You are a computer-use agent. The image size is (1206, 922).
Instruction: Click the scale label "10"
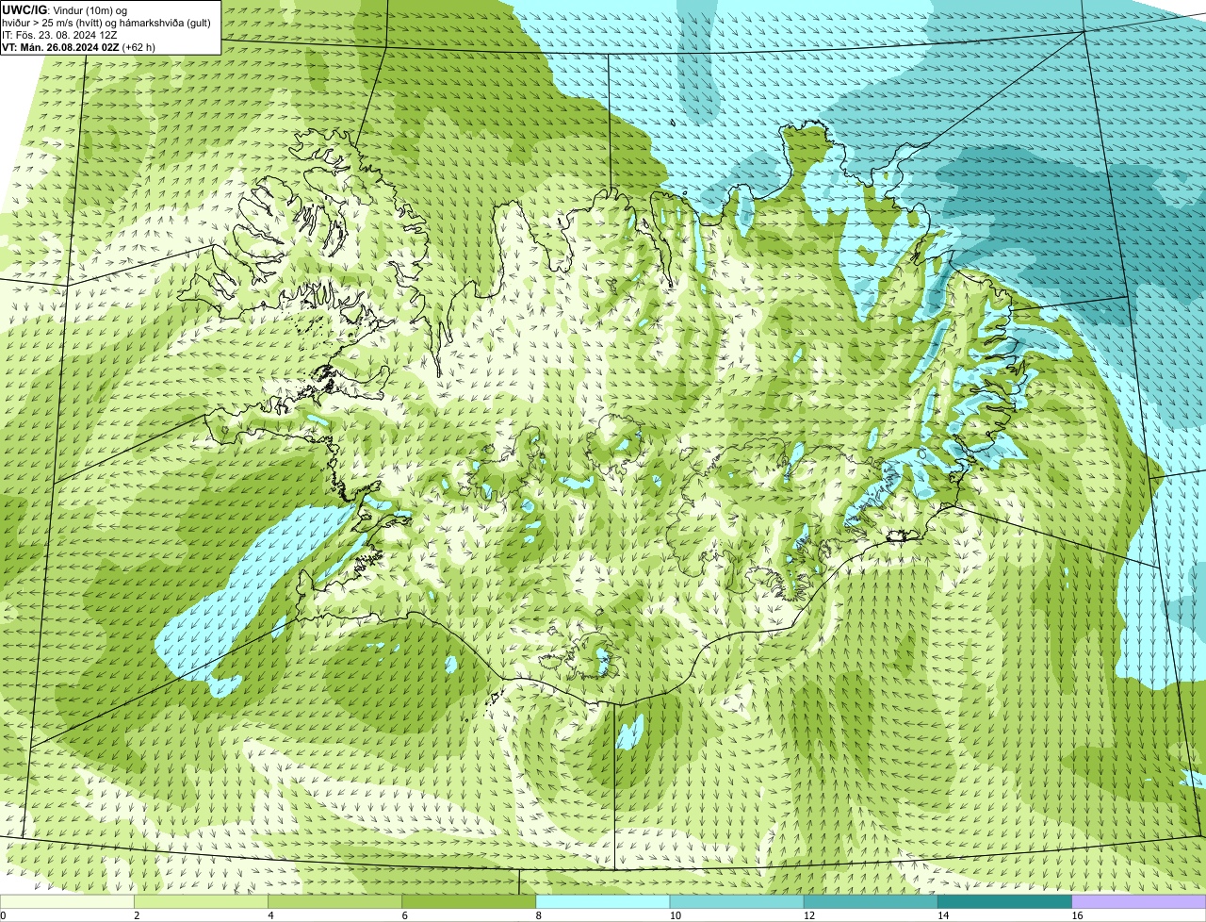click(x=674, y=915)
